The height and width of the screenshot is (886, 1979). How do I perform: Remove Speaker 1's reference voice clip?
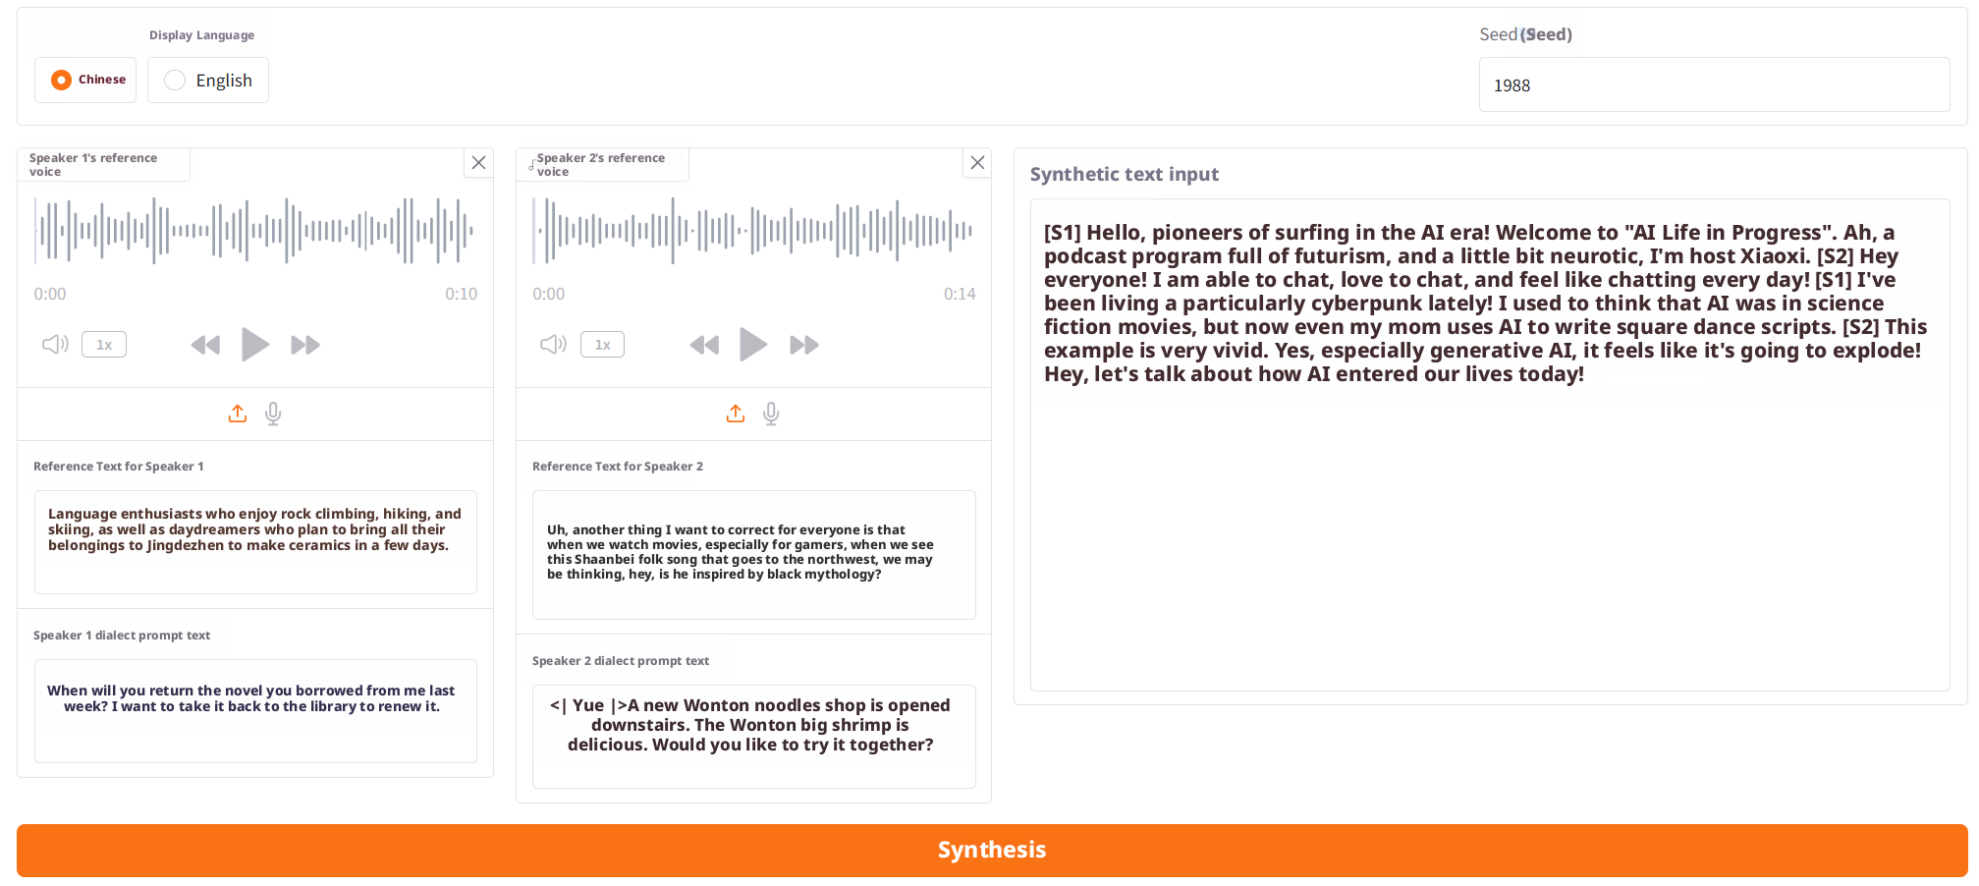tap(479, 163)
